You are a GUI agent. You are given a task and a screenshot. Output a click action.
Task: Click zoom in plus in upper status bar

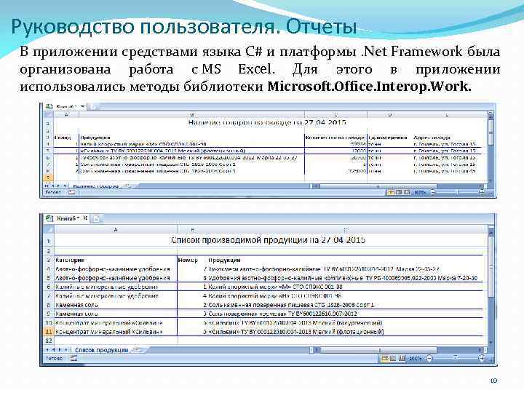pos(482,192)
